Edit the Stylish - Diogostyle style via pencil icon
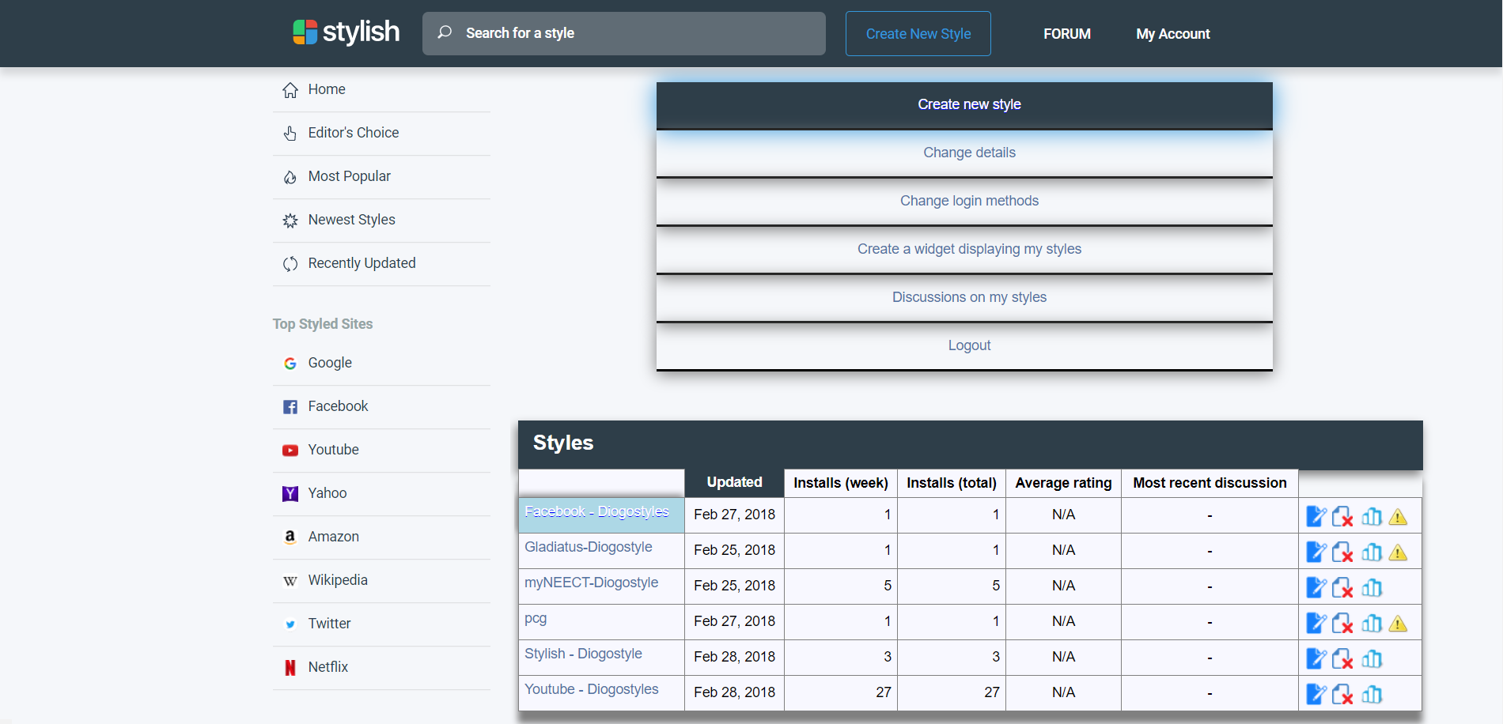This screenshot has height=724, width=1503. [1316, 658]
